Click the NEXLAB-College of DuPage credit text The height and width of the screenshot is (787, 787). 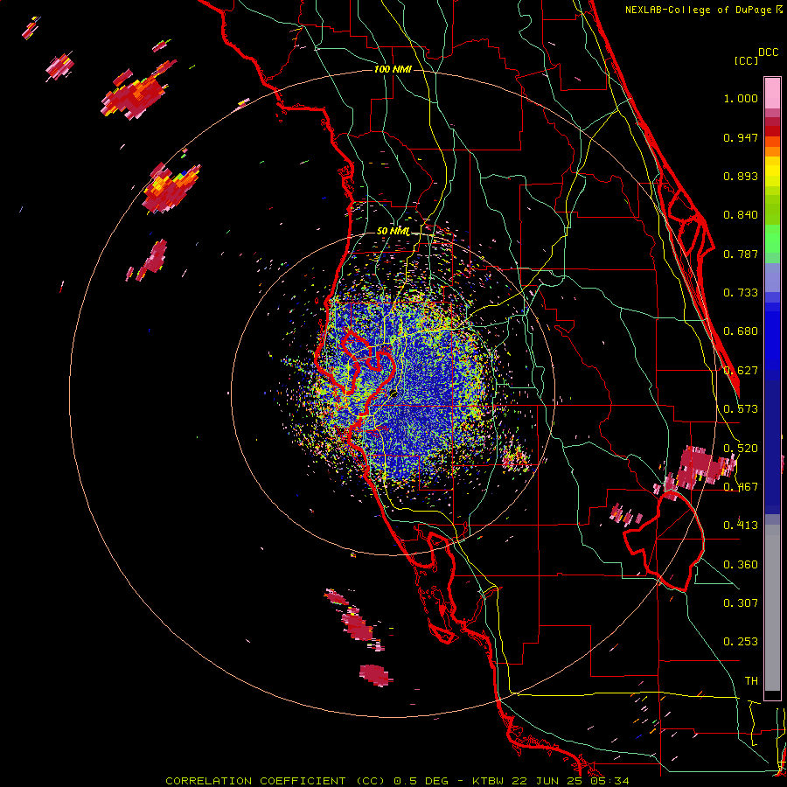(x=698, y=10)
